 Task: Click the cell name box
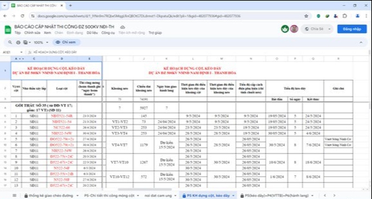click(11, 52)
